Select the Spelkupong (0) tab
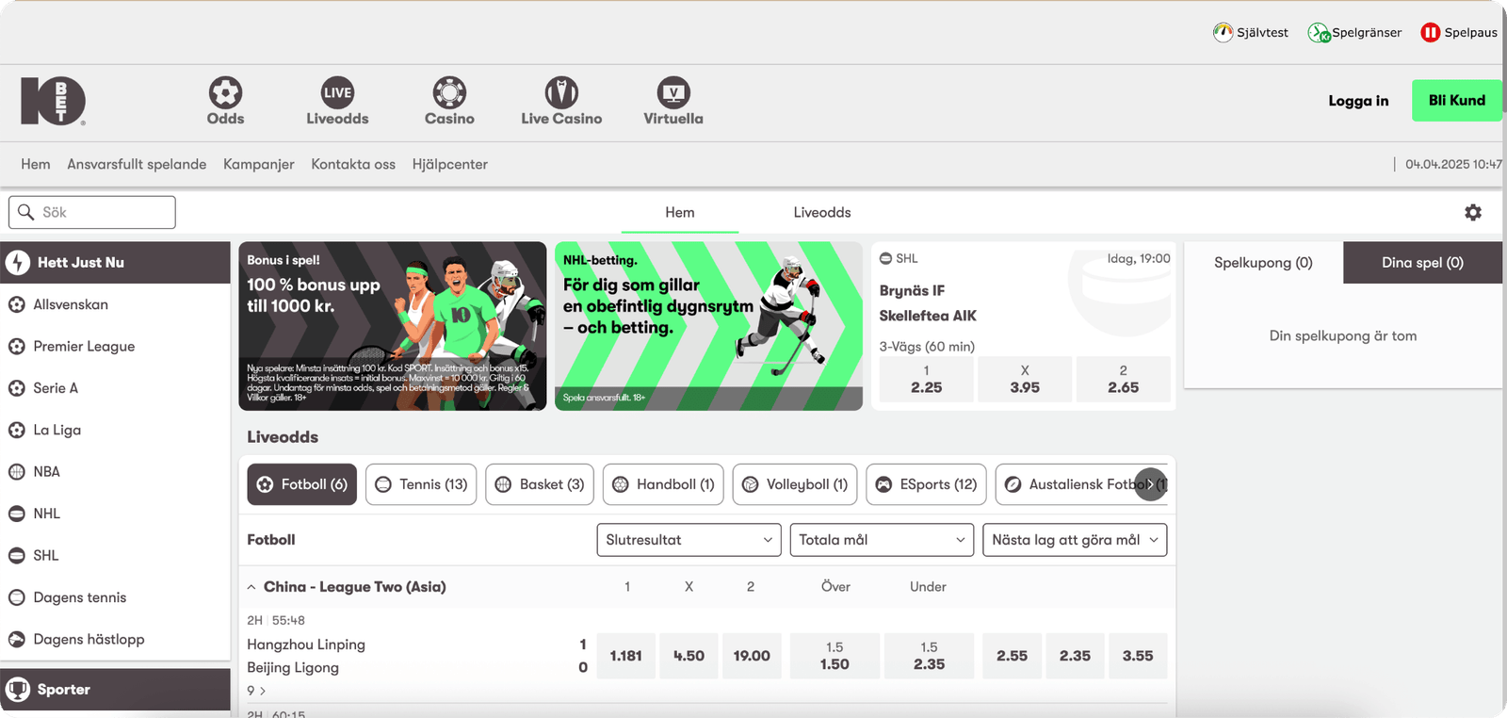This screenshot has width=1507, height=718. (x=1263, y=263)
